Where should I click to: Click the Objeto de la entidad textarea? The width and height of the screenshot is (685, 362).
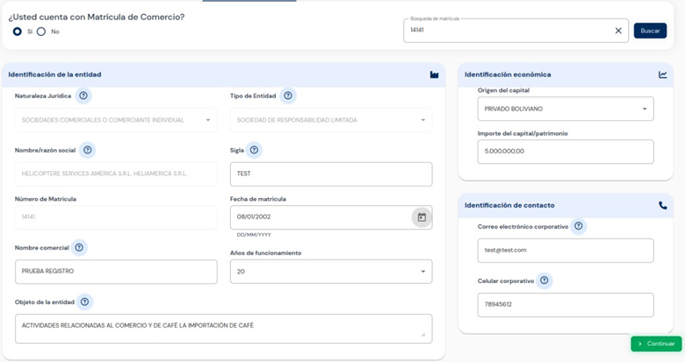point(223,326)
